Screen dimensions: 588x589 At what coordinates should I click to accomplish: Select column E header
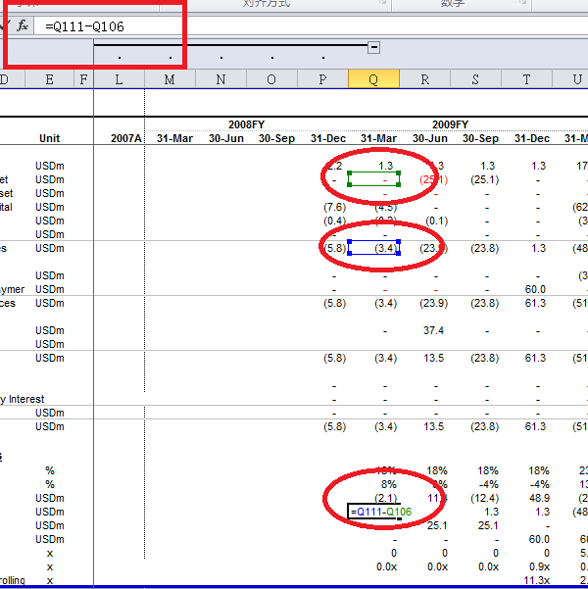(49, 79)
